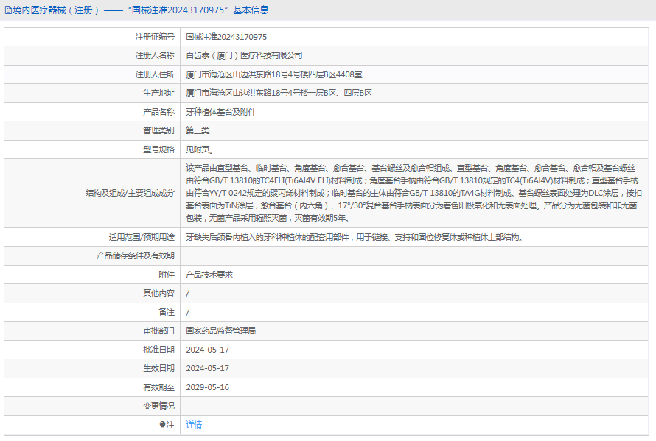This screenshot has width=656, height=441.
Task: Select registrant address ending in 四层B区4408室
Action: [x=274, y=74]
